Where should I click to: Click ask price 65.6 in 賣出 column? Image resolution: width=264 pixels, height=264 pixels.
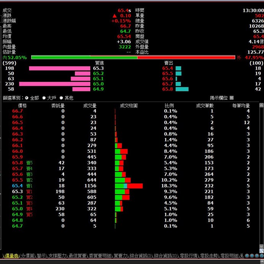[x=168, y=79]
